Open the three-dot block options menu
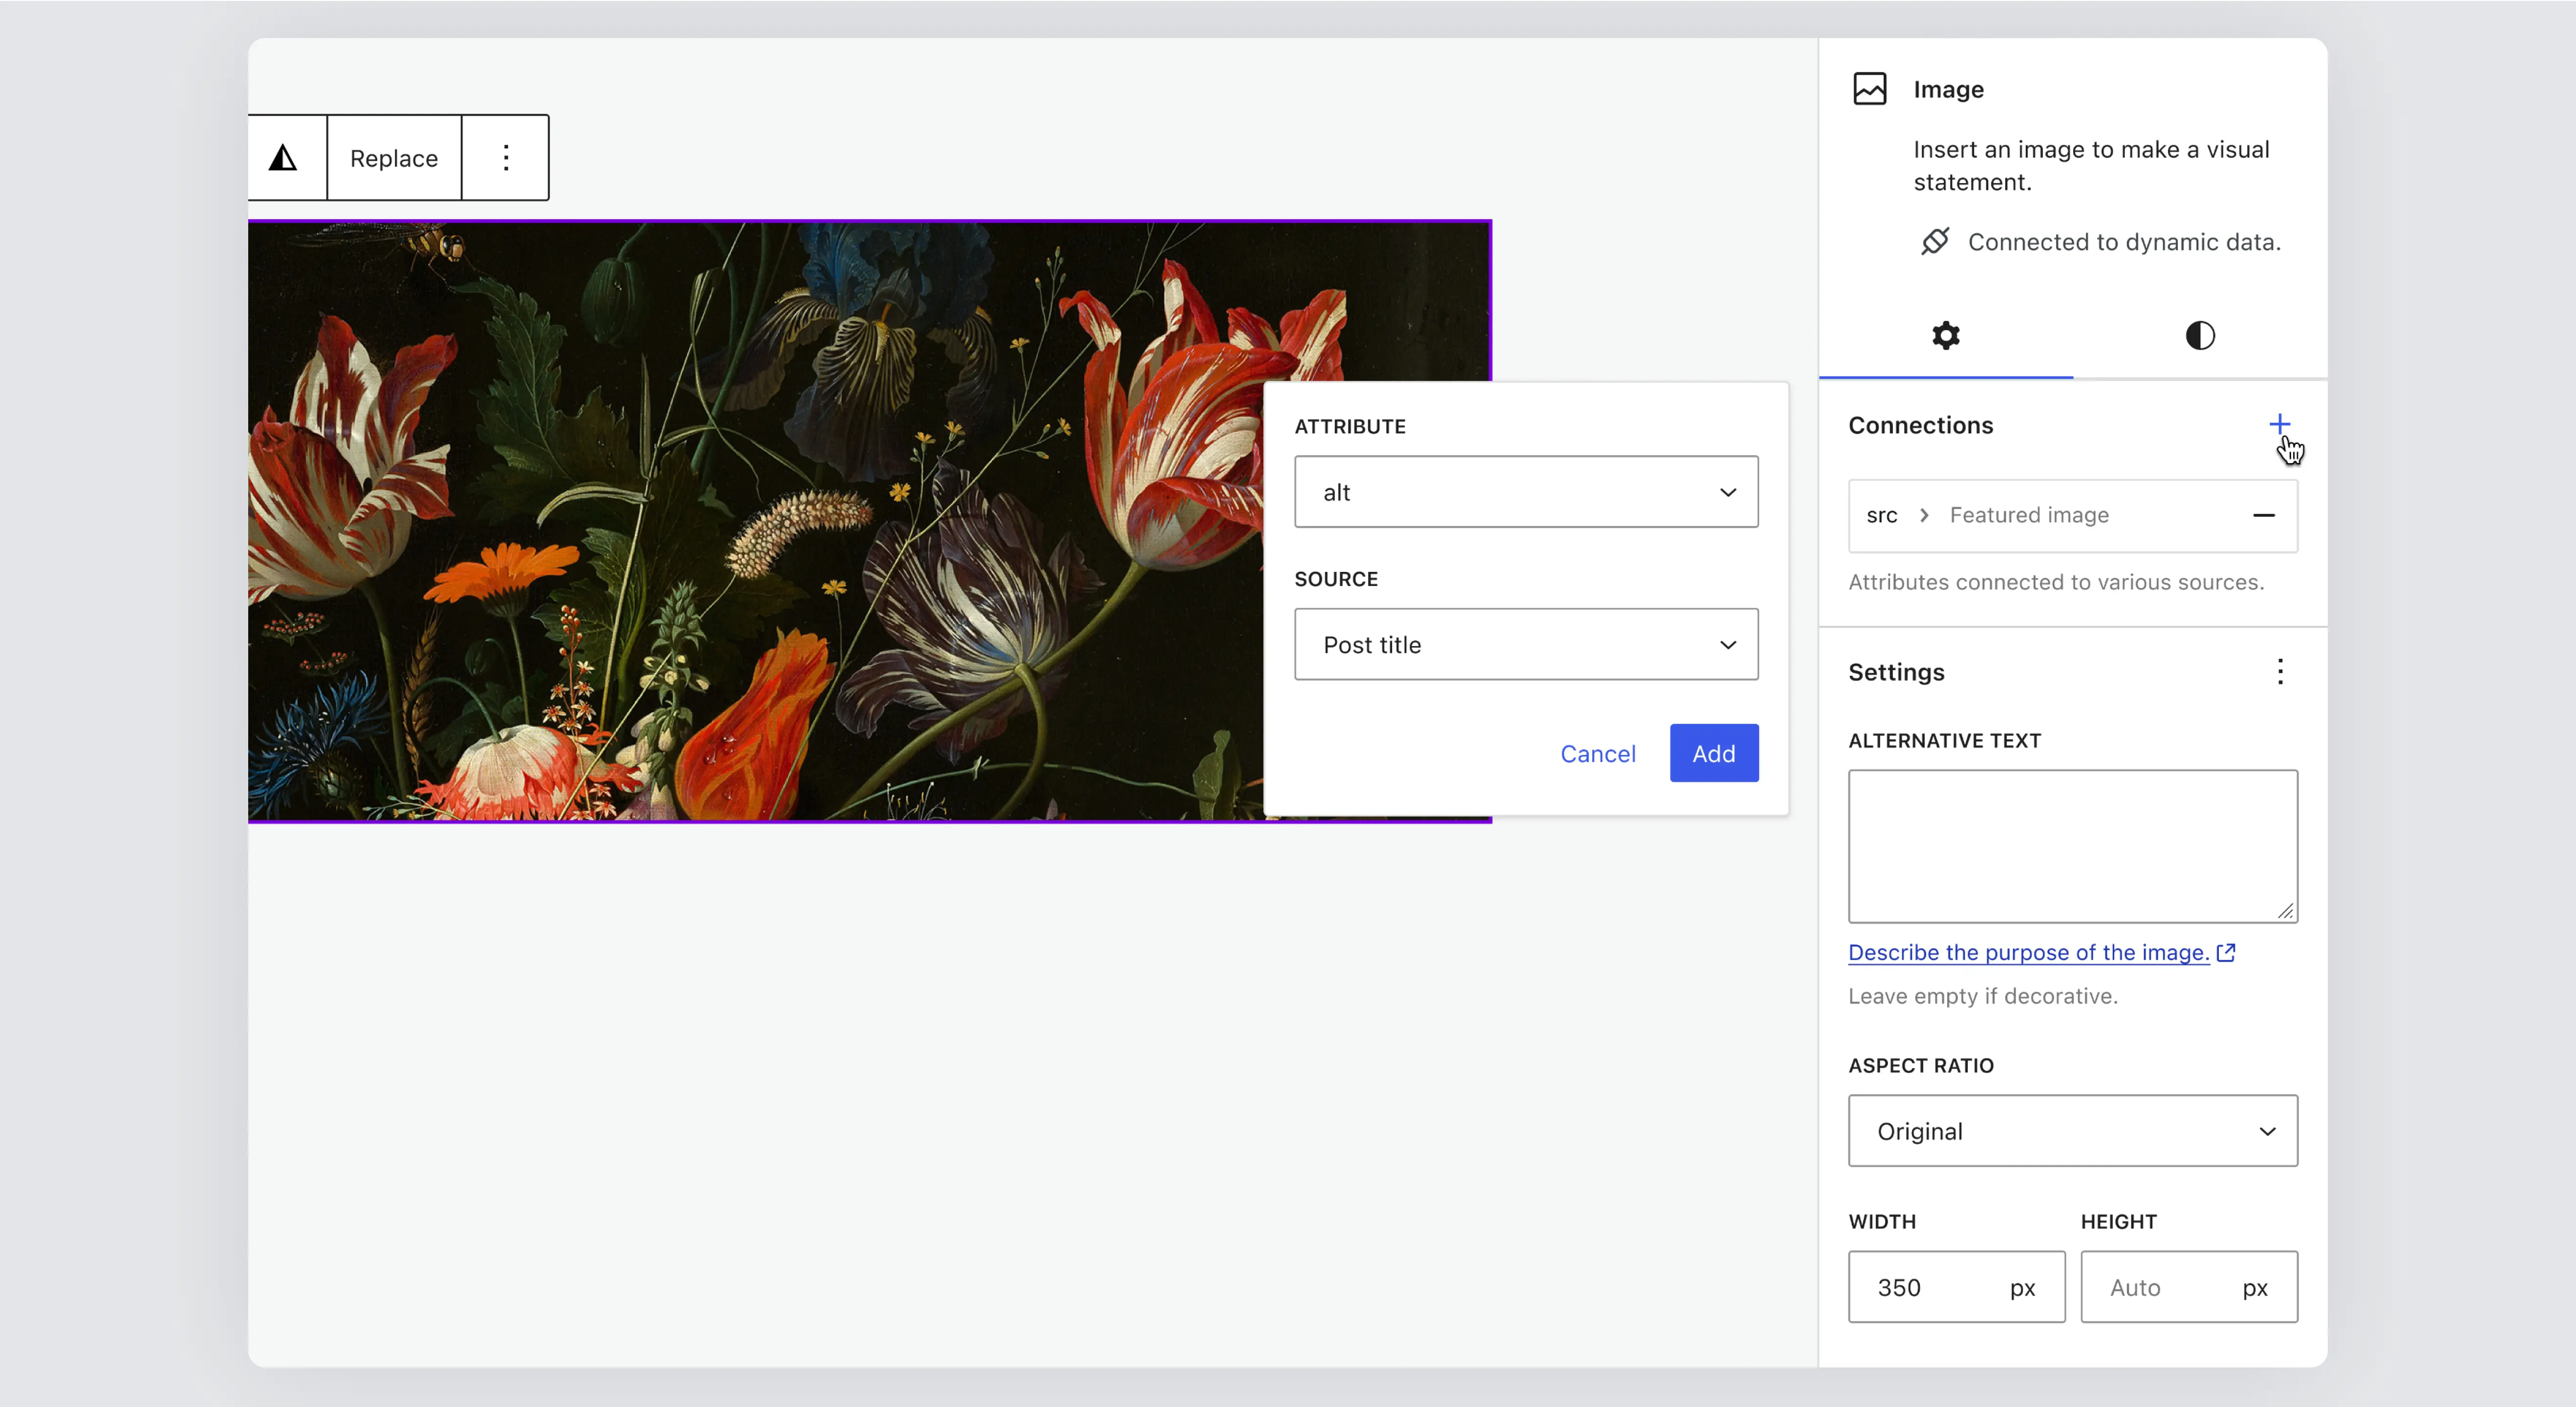This screenshot has width=2576, height=1407. point(506,158)
